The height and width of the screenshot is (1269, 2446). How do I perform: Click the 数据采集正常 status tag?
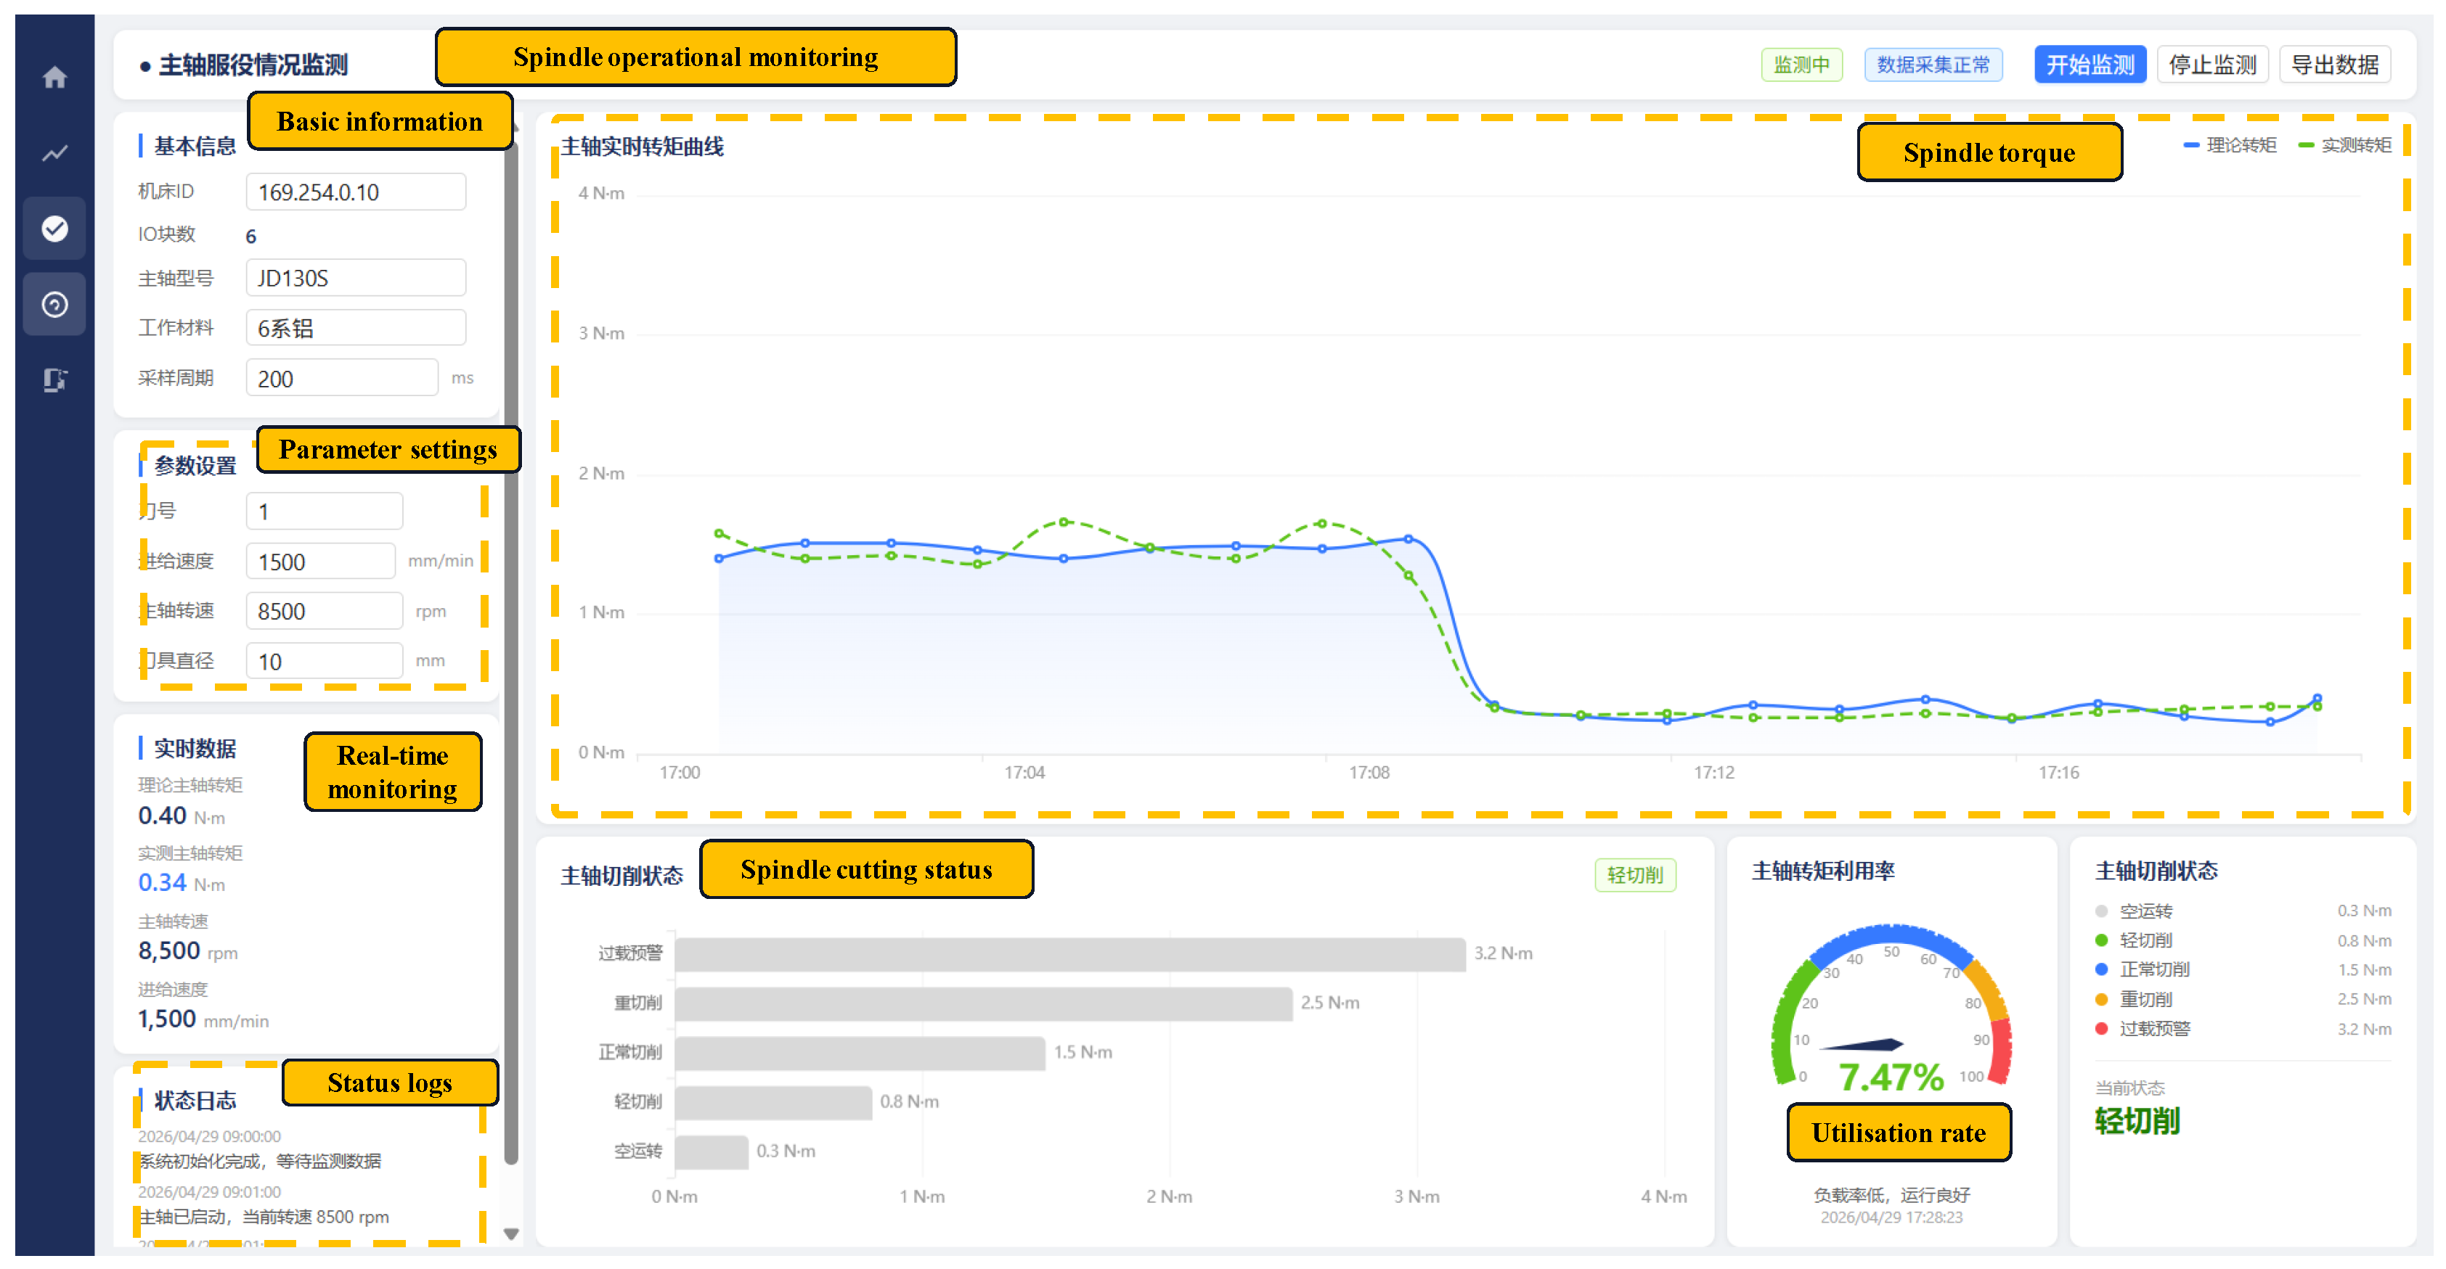coord(1933,65)
